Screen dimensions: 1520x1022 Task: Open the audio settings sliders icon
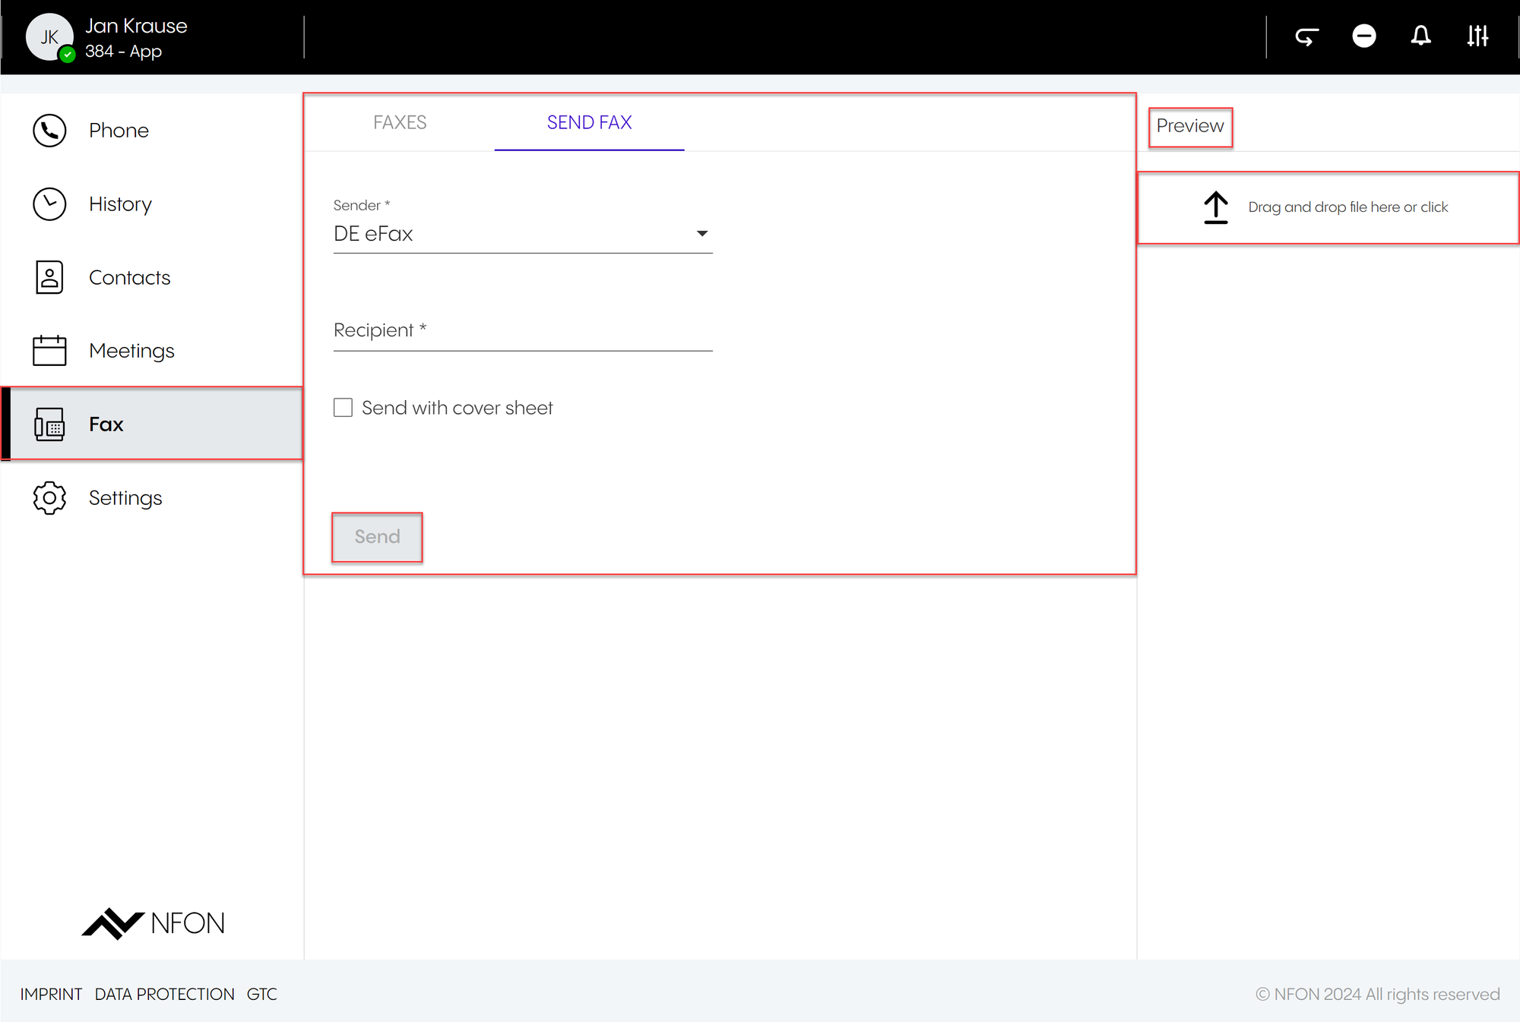tap(1477, 36)
